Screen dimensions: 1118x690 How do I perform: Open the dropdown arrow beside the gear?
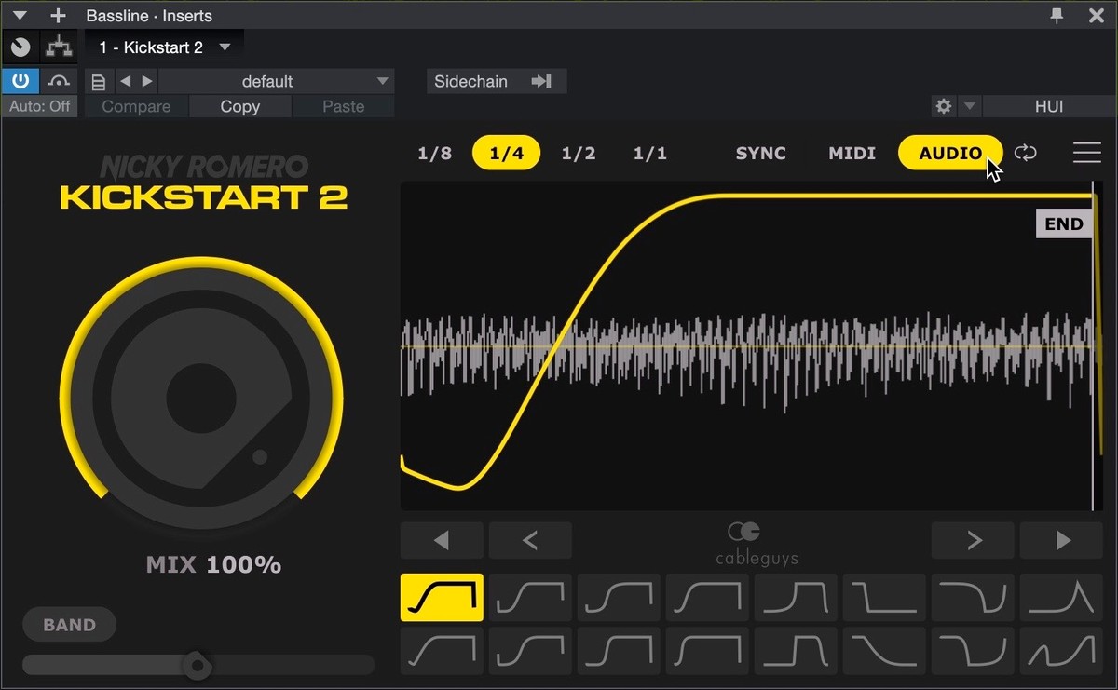click(969, 106)
